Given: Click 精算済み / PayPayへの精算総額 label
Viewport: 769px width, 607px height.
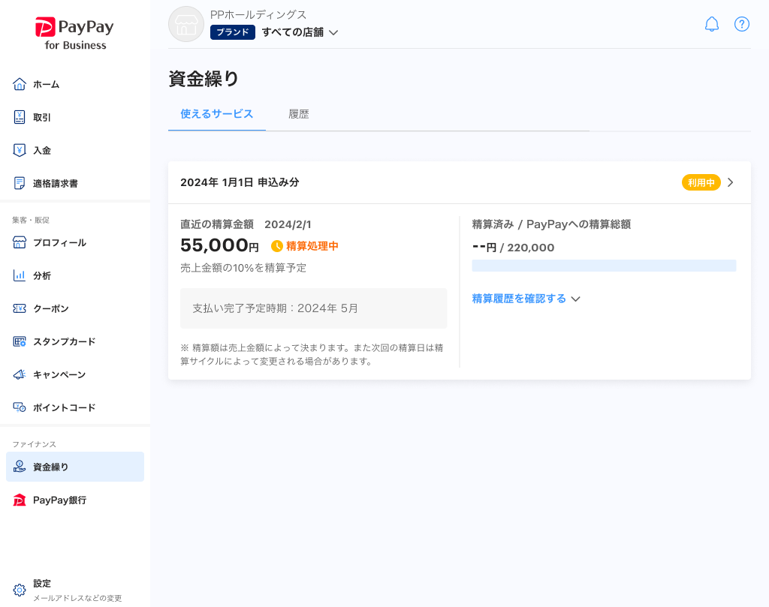Looking at the screenshot, I should pyautogui.click(x=551, y=224).
